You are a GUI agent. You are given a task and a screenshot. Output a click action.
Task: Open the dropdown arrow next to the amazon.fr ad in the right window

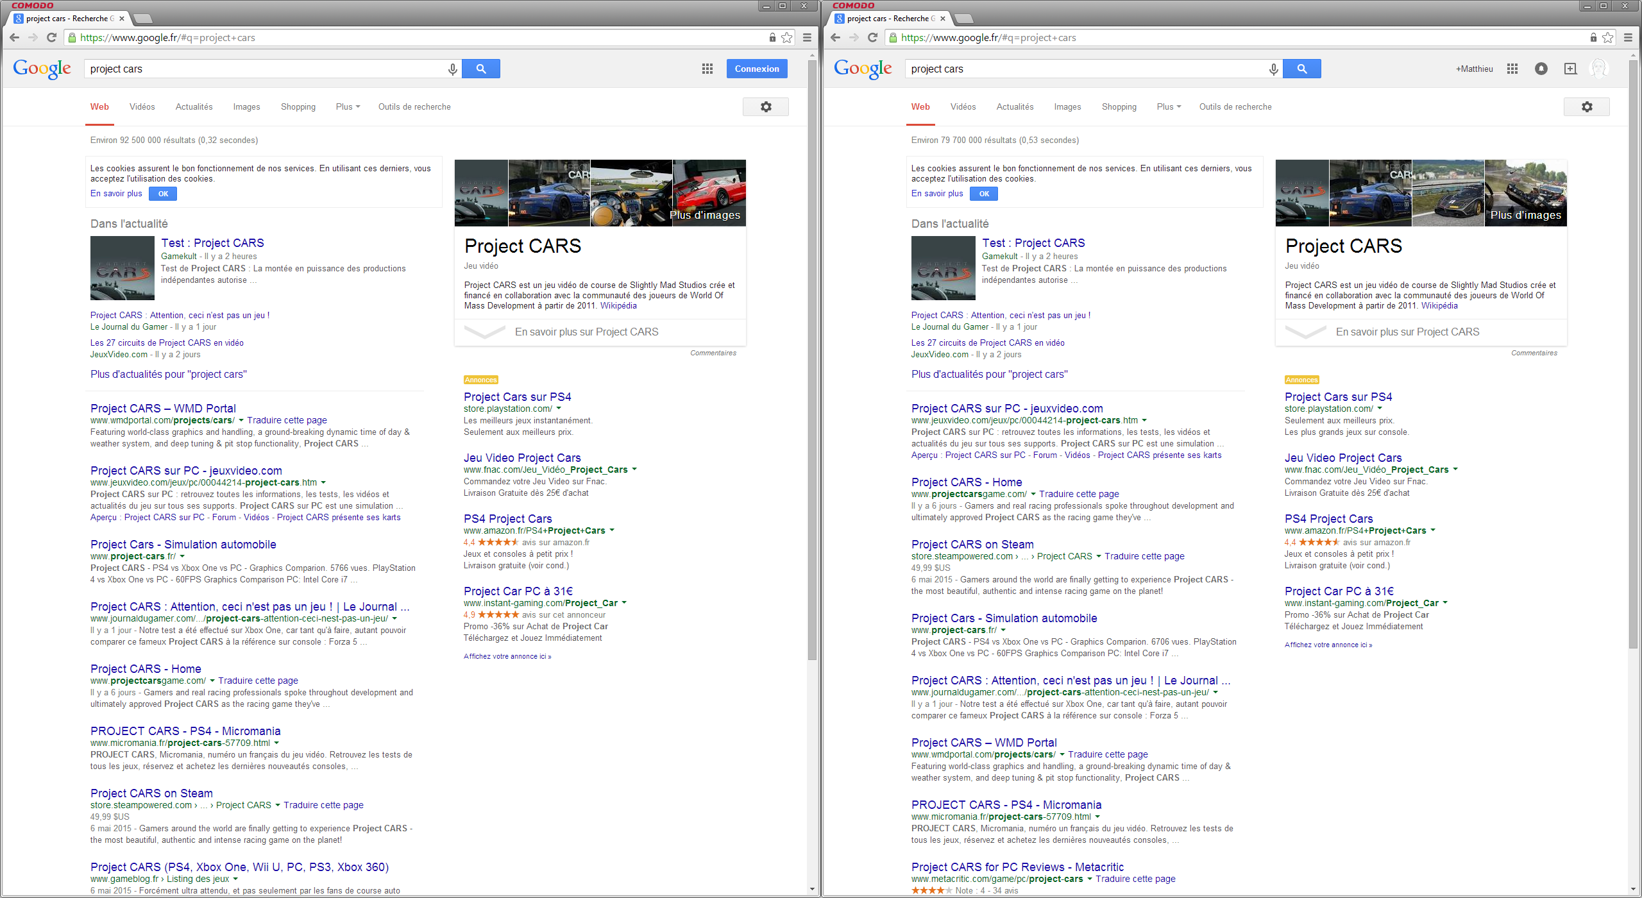pyautogui.click(x=1433, y=530)
